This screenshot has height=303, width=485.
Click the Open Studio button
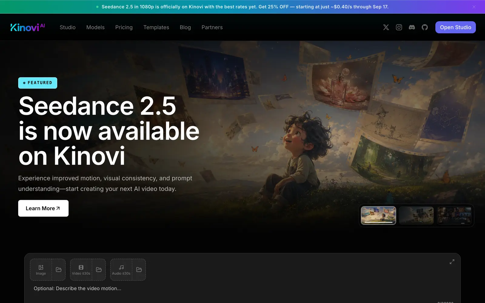pyautogui.click(x=456, y=27)
